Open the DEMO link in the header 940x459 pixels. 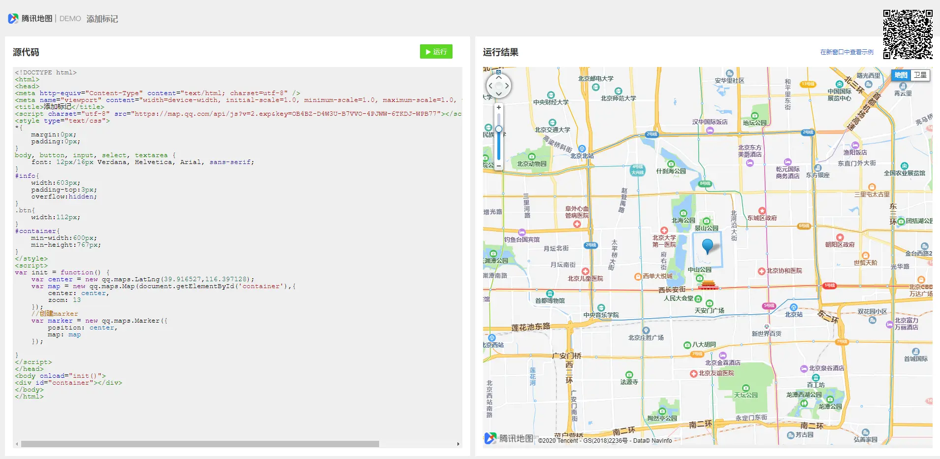[70, 19]
